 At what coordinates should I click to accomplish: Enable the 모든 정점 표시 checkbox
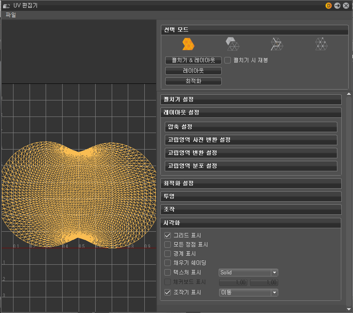tap(167, 244)
